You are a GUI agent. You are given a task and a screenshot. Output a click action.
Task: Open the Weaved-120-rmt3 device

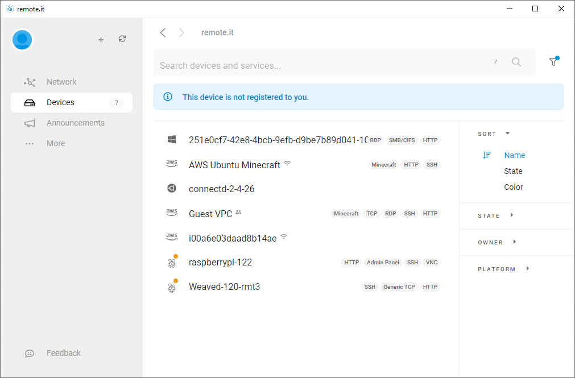225,286
